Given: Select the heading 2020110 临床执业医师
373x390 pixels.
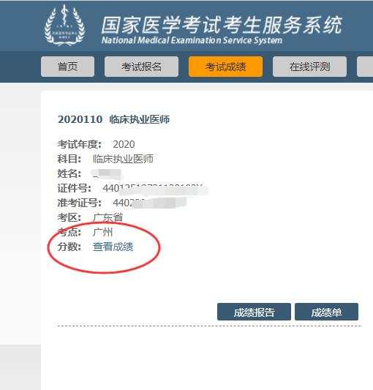Looking at the screenshot, I should click(x=113, y=119).
